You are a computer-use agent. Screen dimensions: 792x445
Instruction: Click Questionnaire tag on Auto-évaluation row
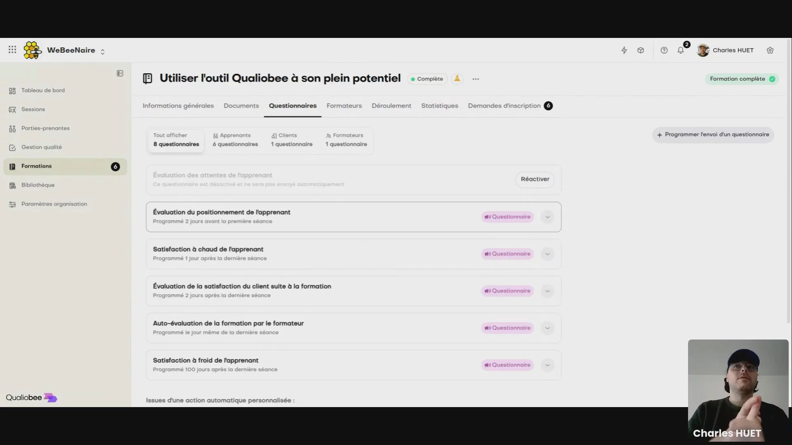507,328
